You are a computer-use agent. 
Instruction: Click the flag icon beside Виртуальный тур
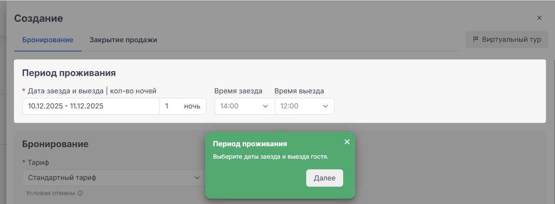pos(475,40)
